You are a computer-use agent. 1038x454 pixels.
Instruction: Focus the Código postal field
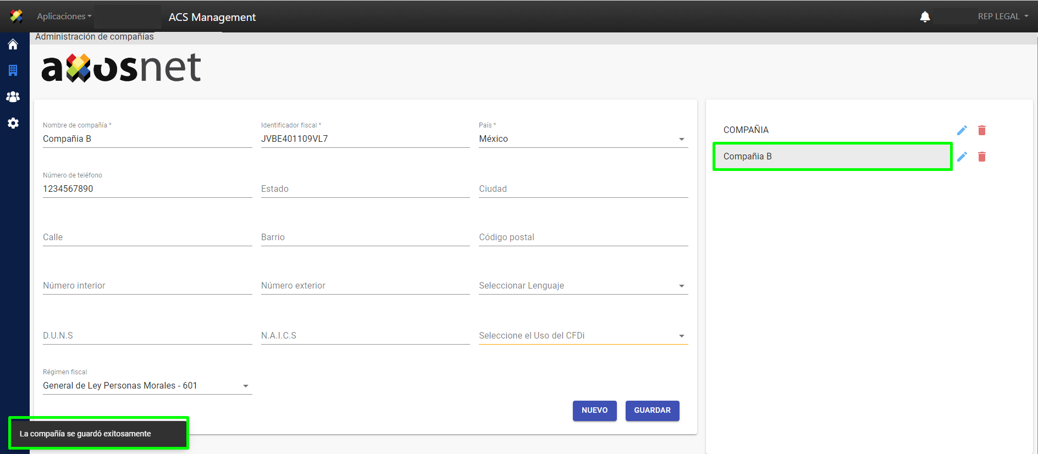[583, 237]
